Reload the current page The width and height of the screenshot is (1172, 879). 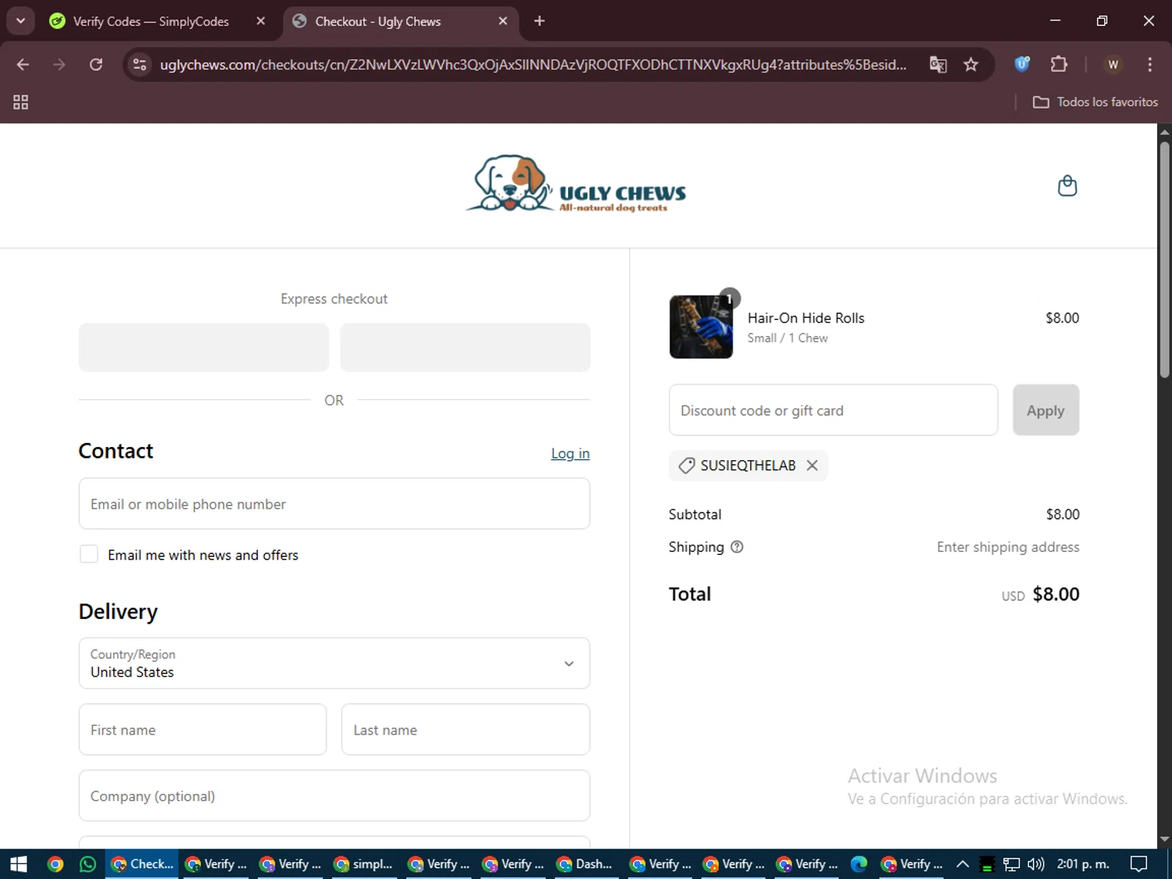click(96, 65)
